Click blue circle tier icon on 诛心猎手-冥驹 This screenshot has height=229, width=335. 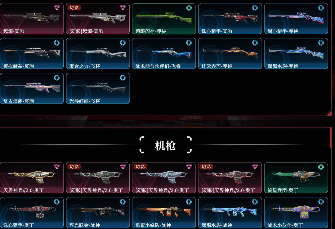tap(255, 8)
